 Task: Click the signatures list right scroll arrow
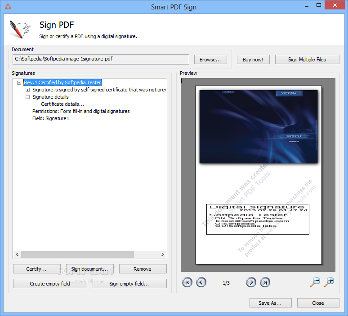coord(163,254)
